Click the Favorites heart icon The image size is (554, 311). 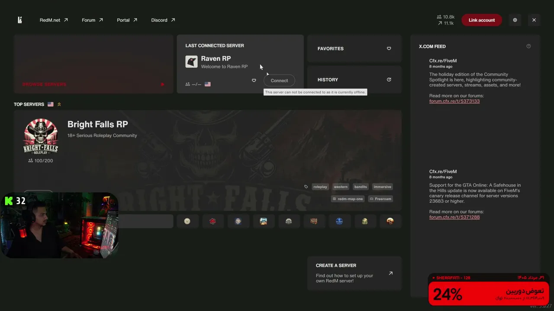(x=389, y=48)
